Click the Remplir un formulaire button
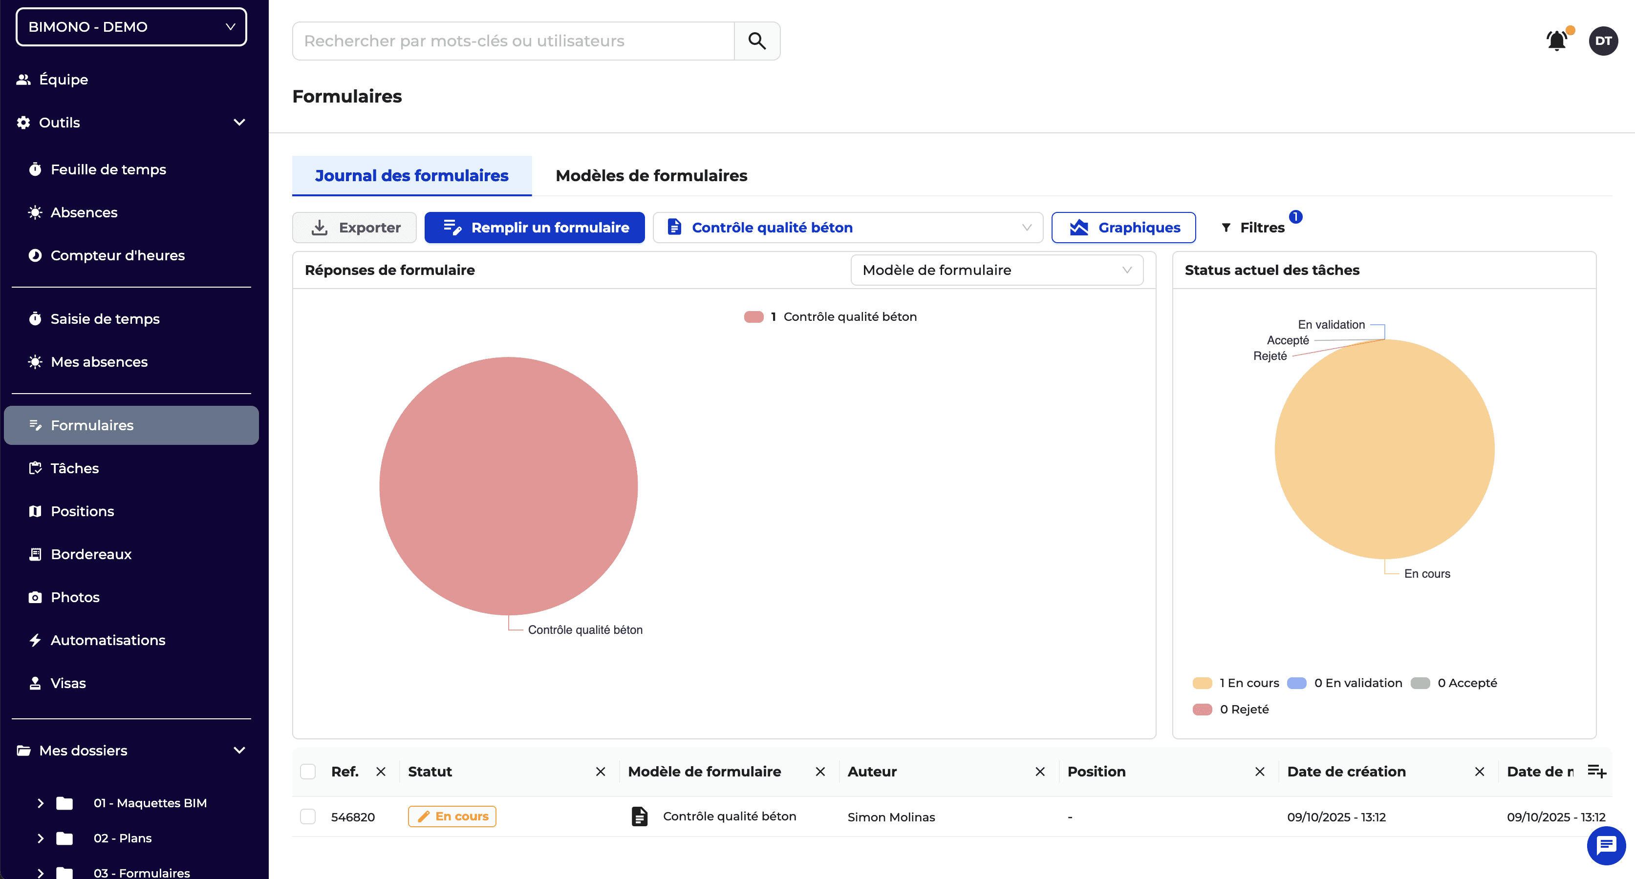 pyautogui.click(x=535, y=228)
